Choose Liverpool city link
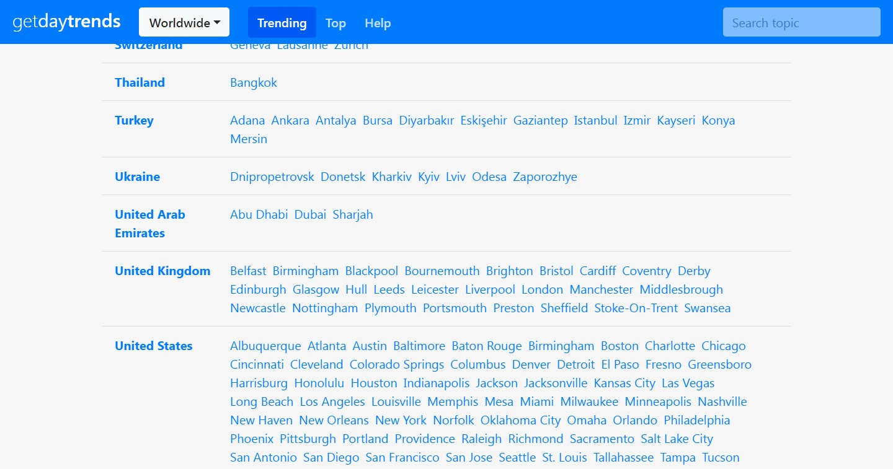This screenshot has width=893, height=469. [x=490, y=289]
